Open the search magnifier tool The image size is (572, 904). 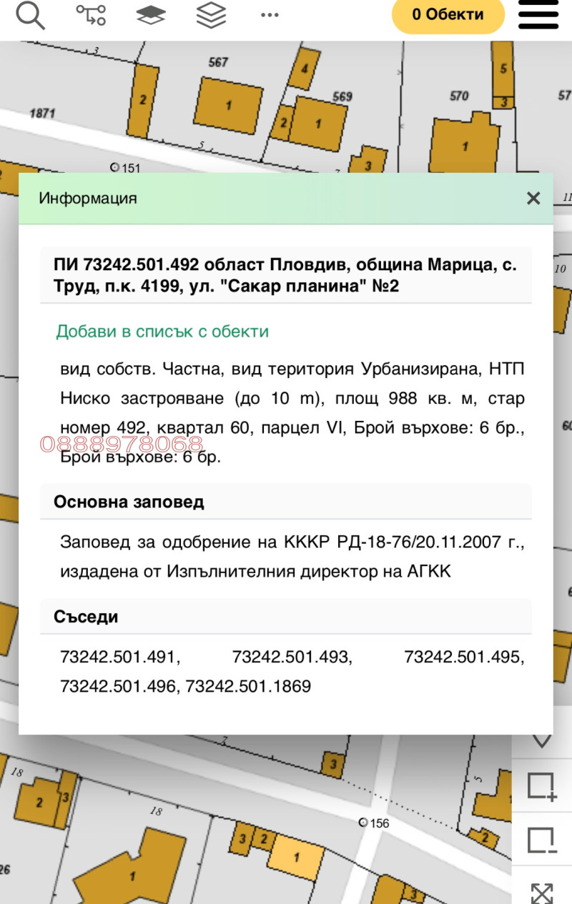tap(30, 15)
